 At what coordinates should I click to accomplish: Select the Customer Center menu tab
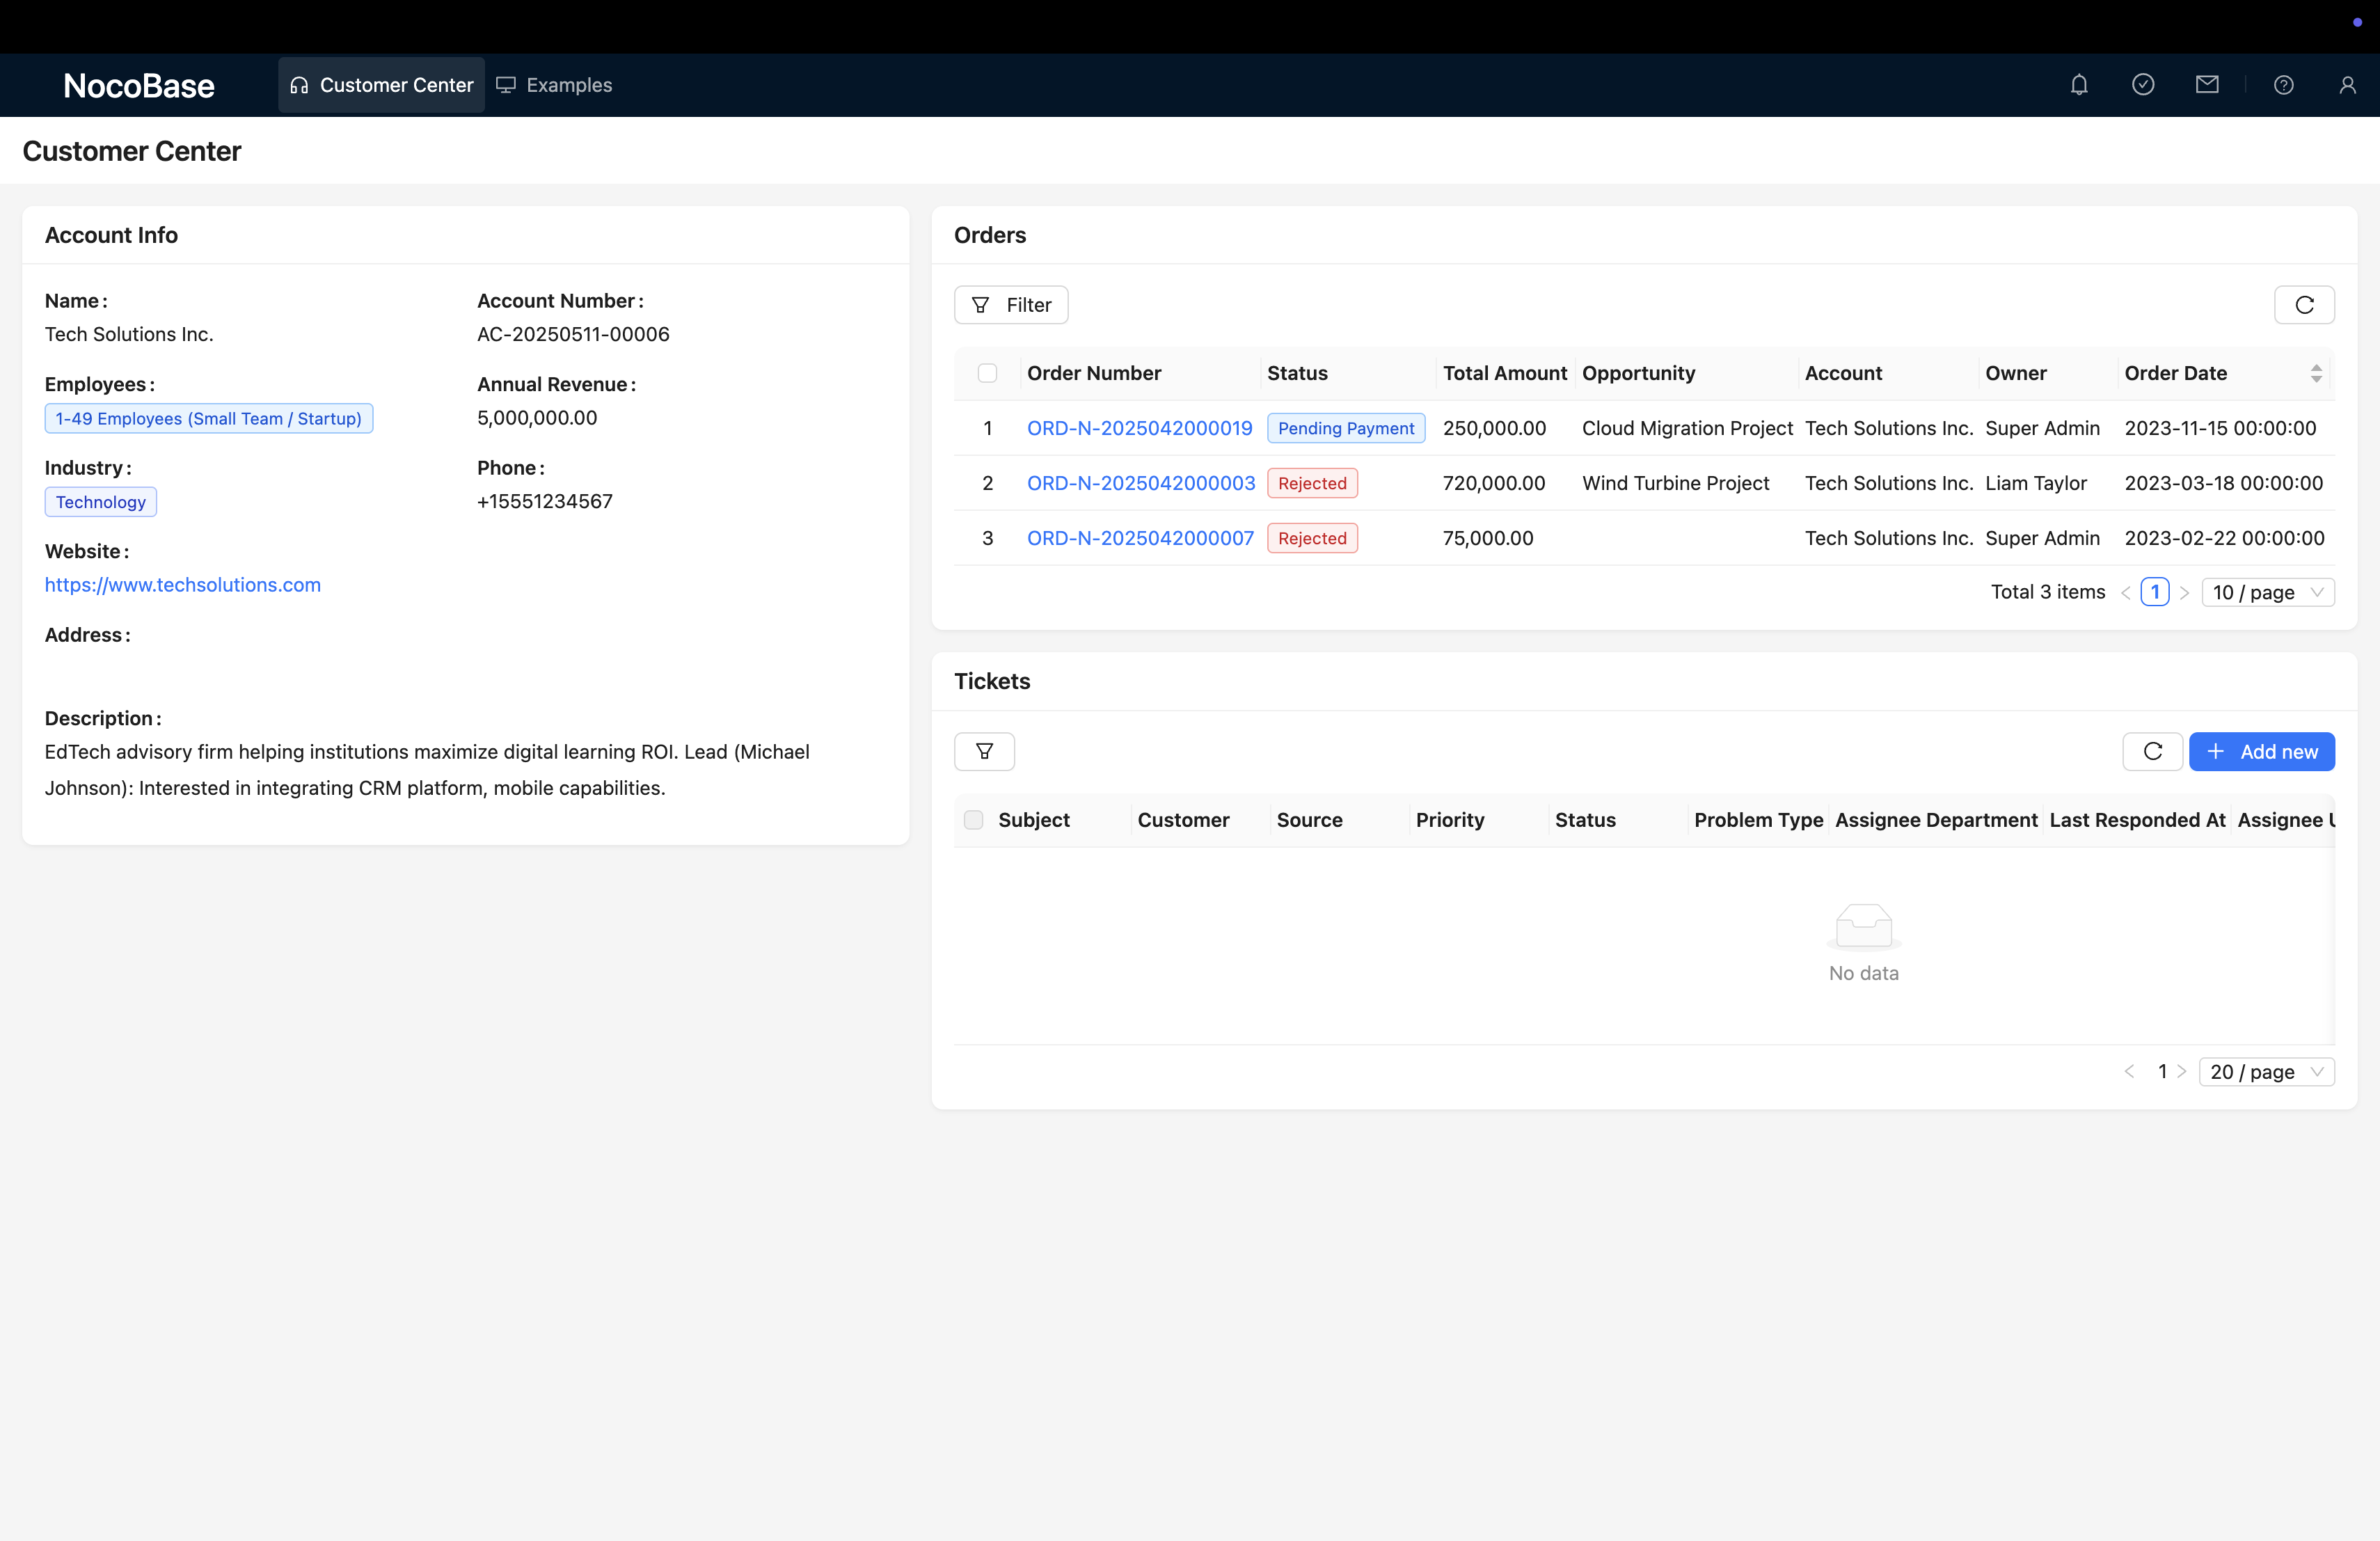pos(381,85)
